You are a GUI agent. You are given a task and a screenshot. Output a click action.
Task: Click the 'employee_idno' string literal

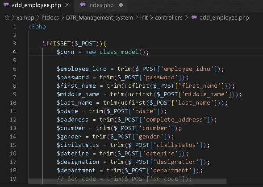(187, 69)
